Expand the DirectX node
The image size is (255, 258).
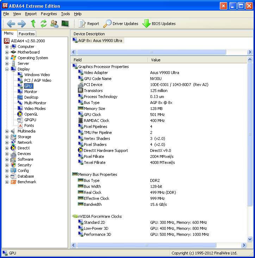coord(7,148)
